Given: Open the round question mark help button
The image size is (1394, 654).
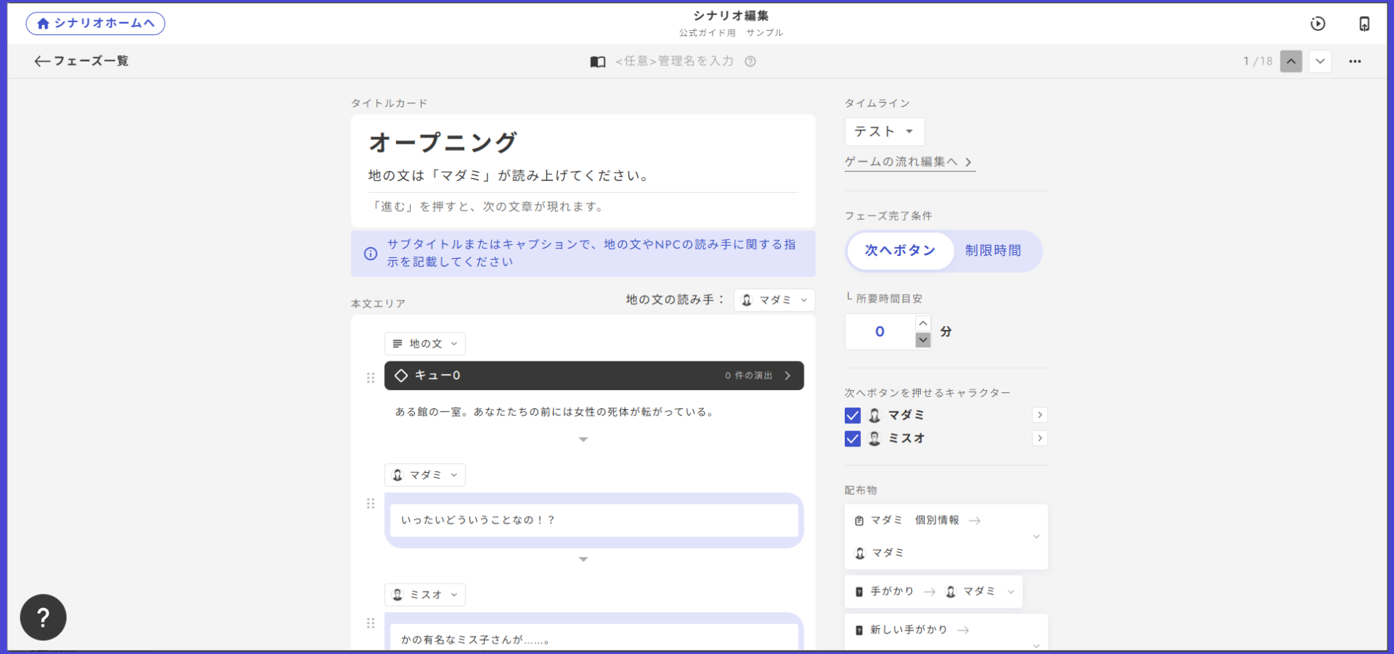Looking at the screenshot, I should point(43,617).
